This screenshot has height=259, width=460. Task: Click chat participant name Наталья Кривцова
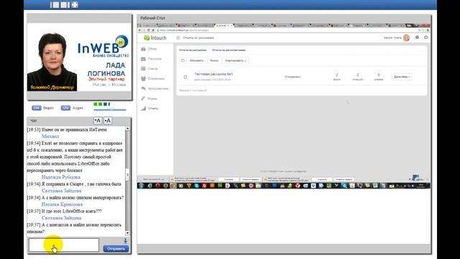tap(62, 204)
